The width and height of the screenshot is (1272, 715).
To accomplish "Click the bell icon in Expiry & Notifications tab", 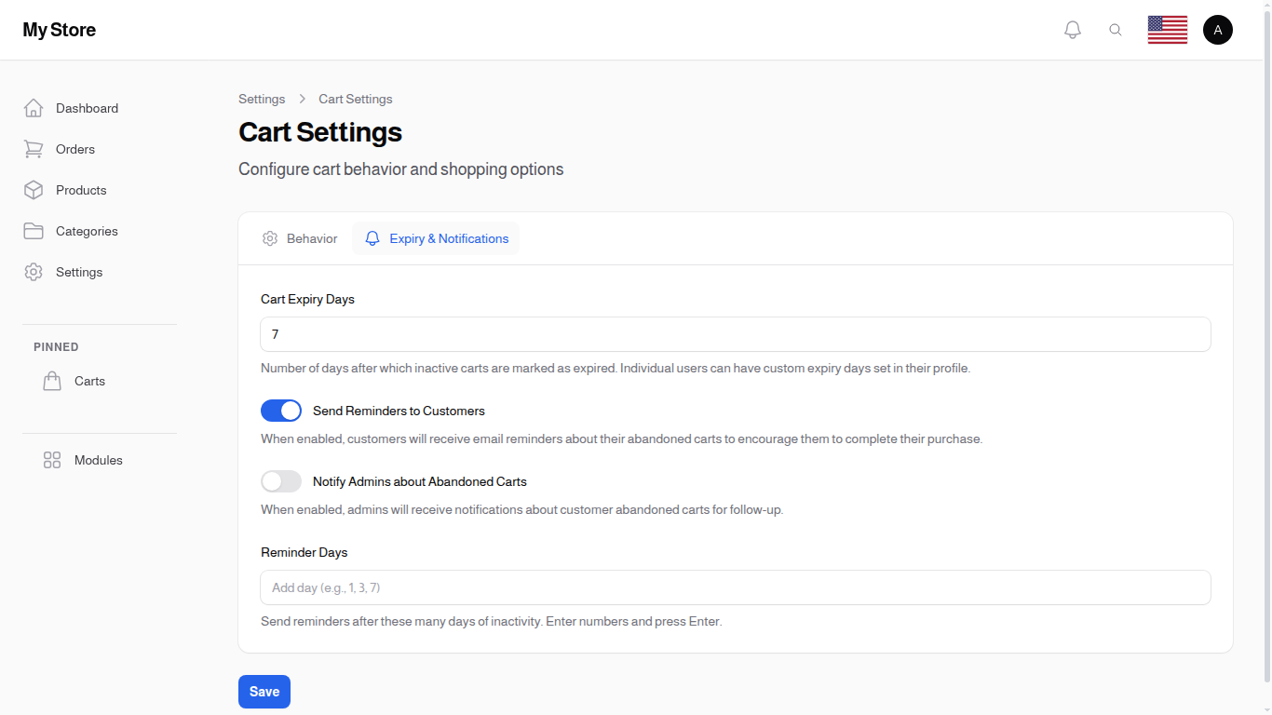I will (x=372, y=237).
